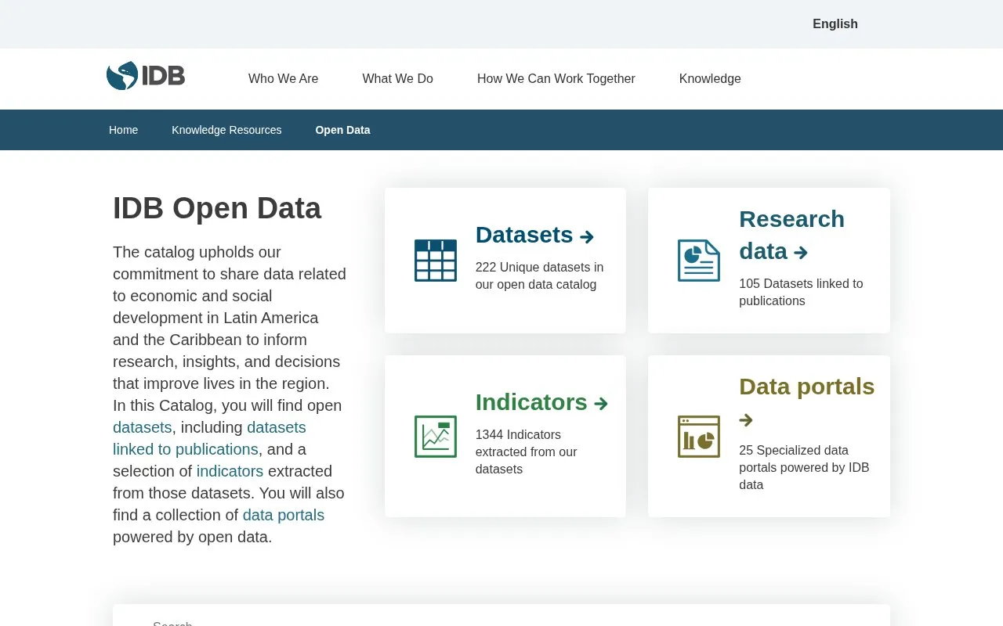Open How We Can Work Together menu
Image resolution: width=1003 pixels, height=626 pixels.
[556, 78]
